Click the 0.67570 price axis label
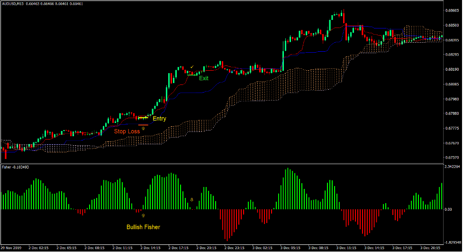The image size is (463, 252). 452,158
